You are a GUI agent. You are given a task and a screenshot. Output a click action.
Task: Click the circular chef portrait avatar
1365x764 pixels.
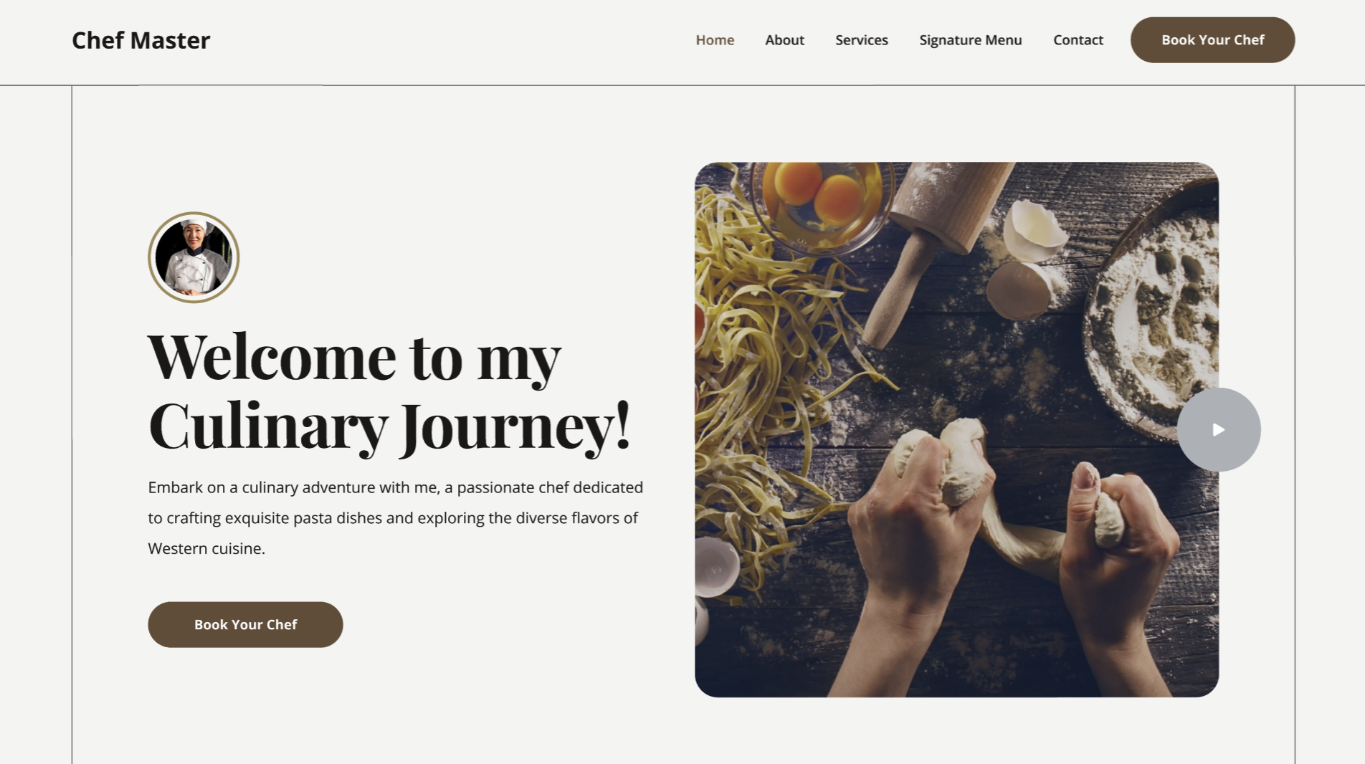[194, 257]
